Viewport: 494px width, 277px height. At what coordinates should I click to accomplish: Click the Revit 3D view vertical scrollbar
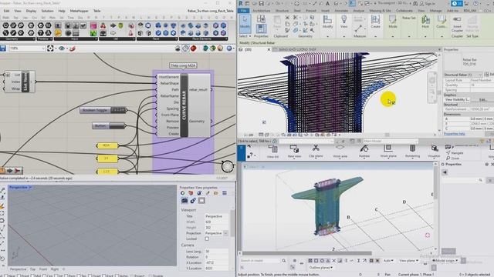tap(439, 93)
